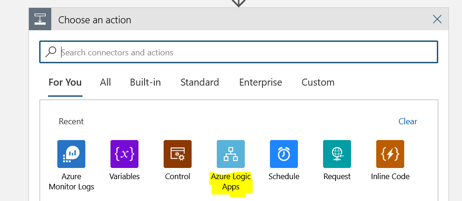The image size is (462, 201).
Task: Open the Custom tab
Action: [318, 82]
